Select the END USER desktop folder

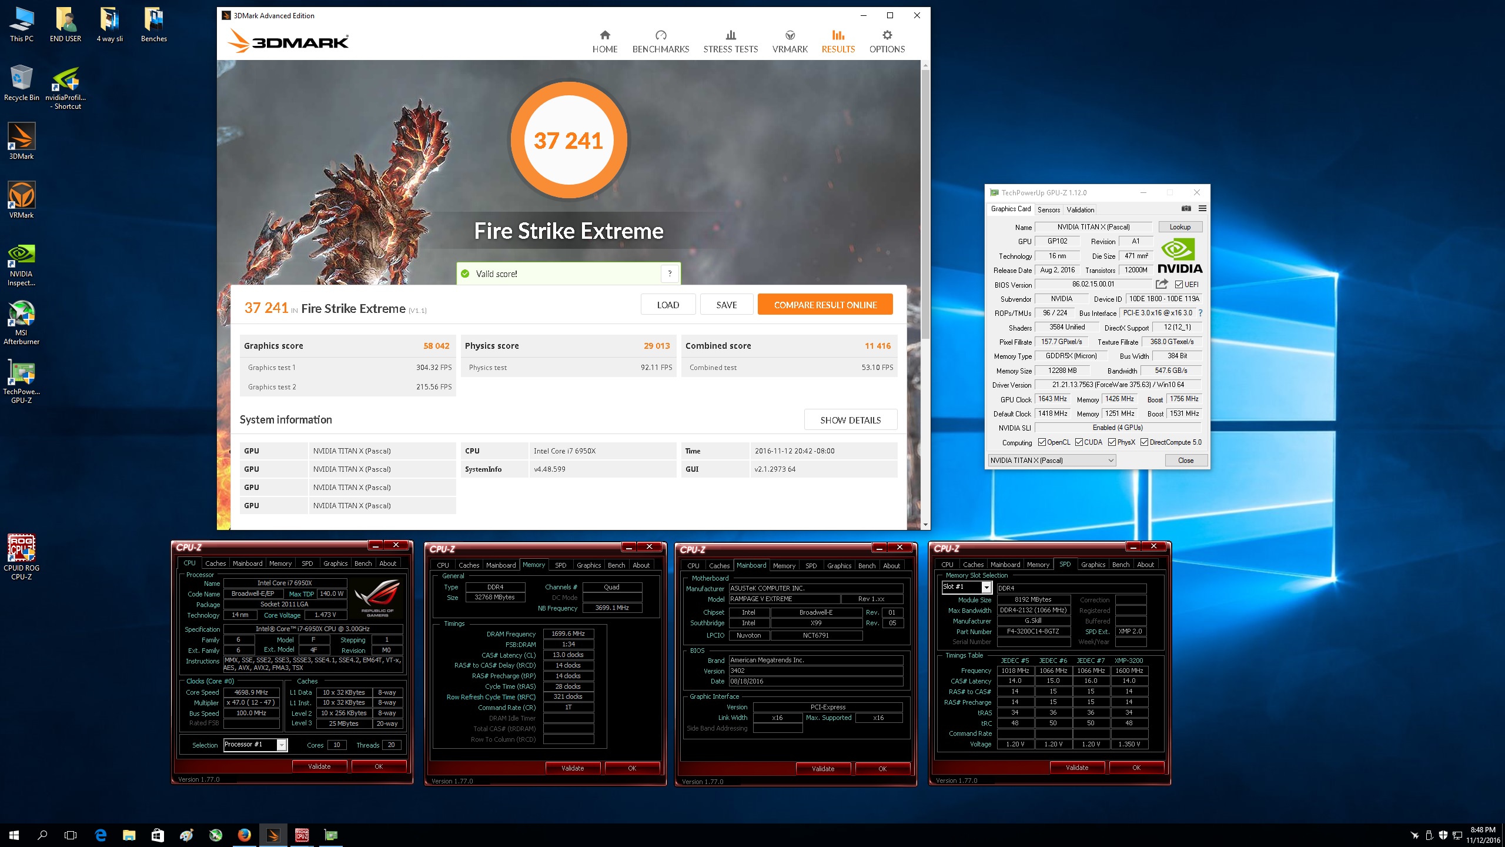coord(66,25)
